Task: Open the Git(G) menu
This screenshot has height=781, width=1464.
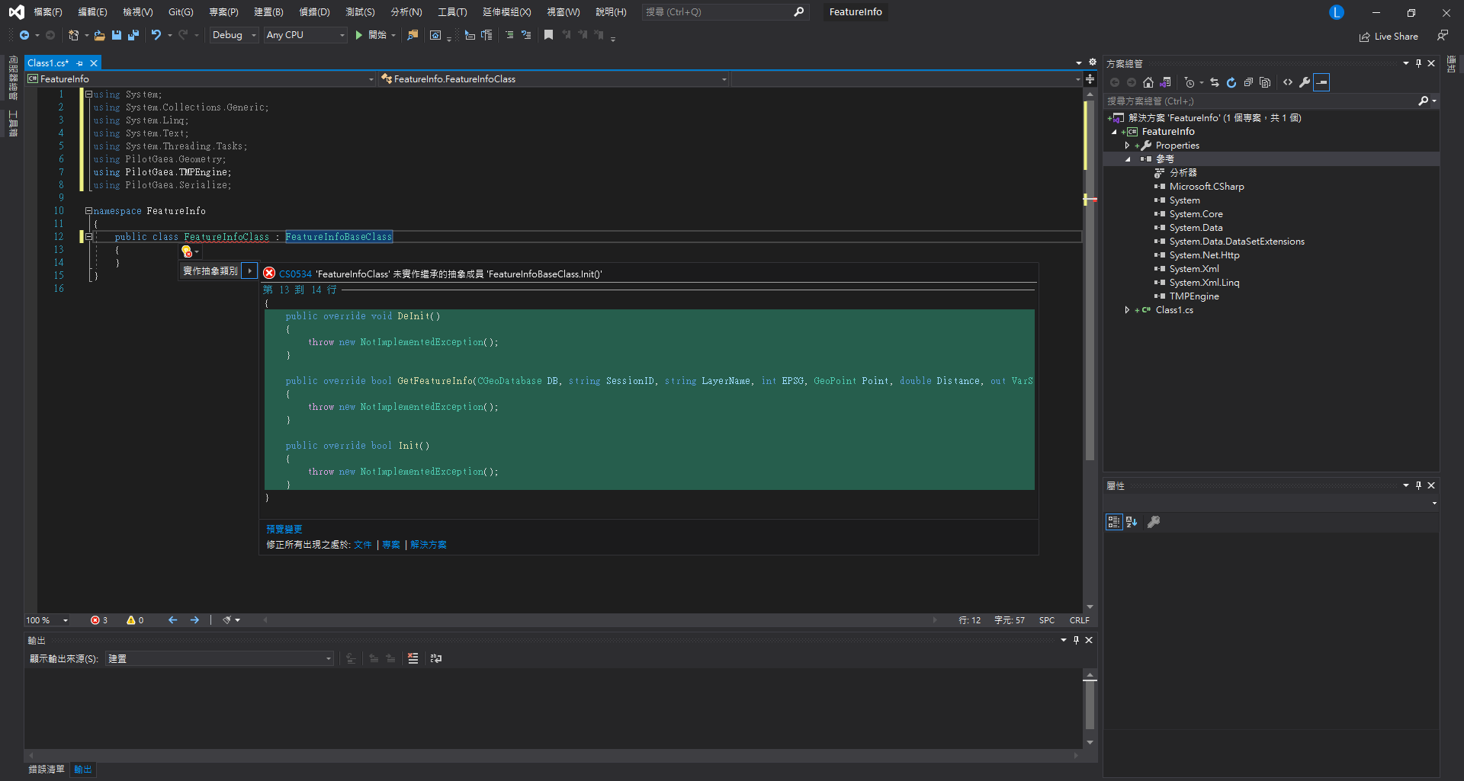Action: [x=181, y=12]
